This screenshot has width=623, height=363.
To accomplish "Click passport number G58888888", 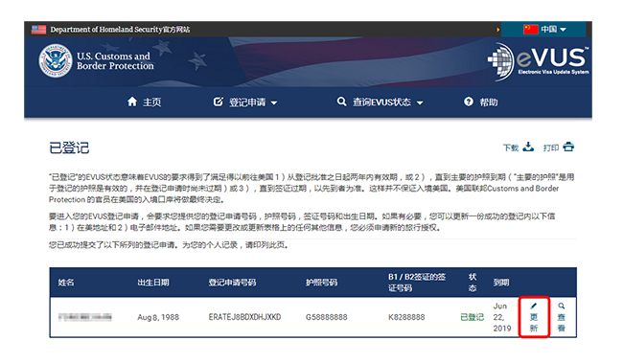I will (326, 317).
